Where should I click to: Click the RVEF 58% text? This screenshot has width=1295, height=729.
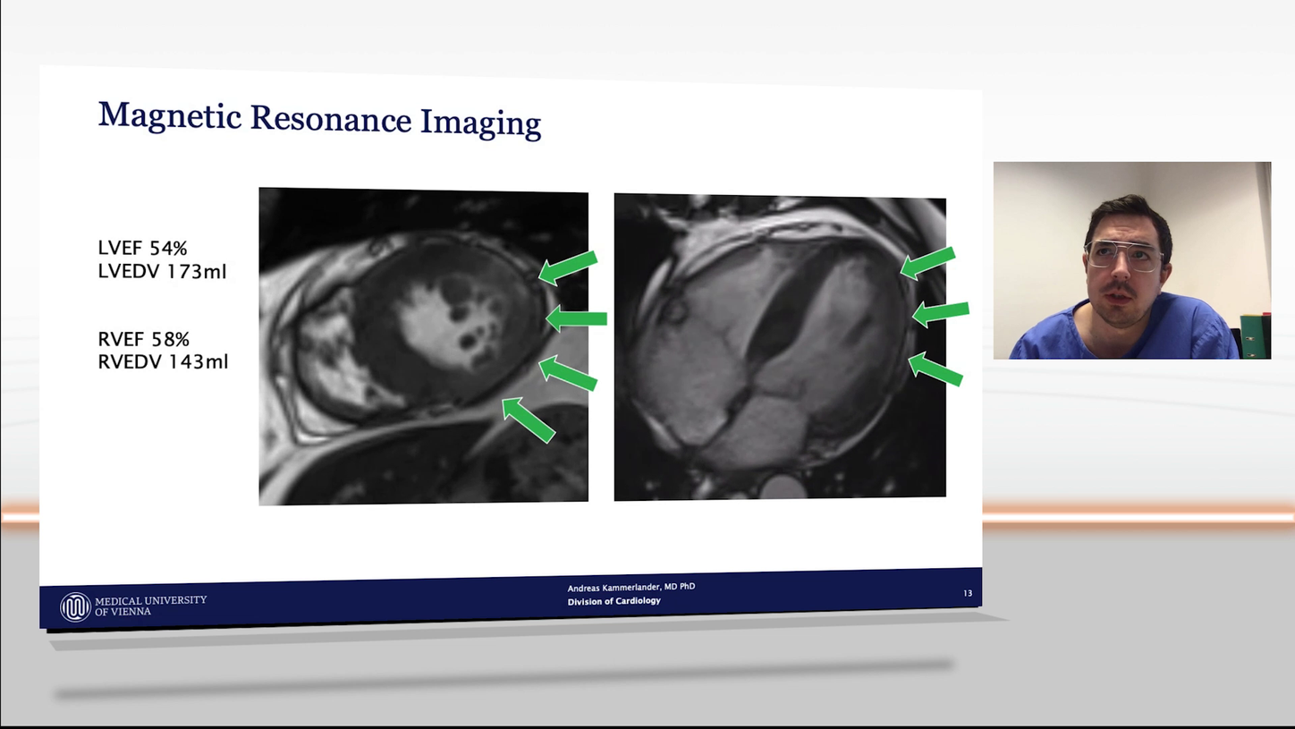143,339
